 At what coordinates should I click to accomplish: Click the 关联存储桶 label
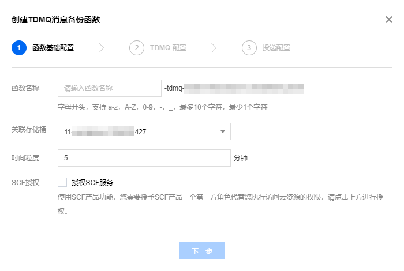click(x=29, y=130)
